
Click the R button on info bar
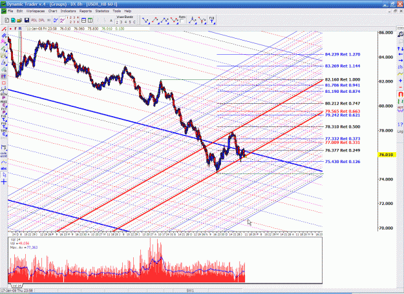[20, 29]
